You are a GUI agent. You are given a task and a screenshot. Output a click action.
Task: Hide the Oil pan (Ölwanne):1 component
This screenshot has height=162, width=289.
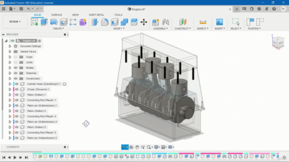17,90
